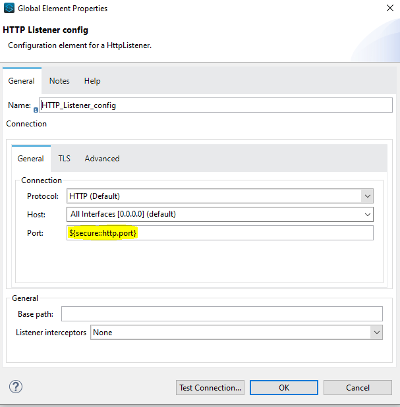400x407 pixels.
Task: Click the Test Connection button
Action: point(210,387)
